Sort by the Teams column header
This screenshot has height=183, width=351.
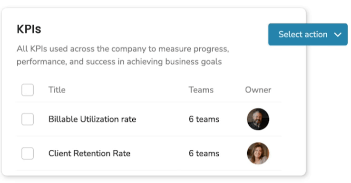pyautogui.click(x=201, y=90)
